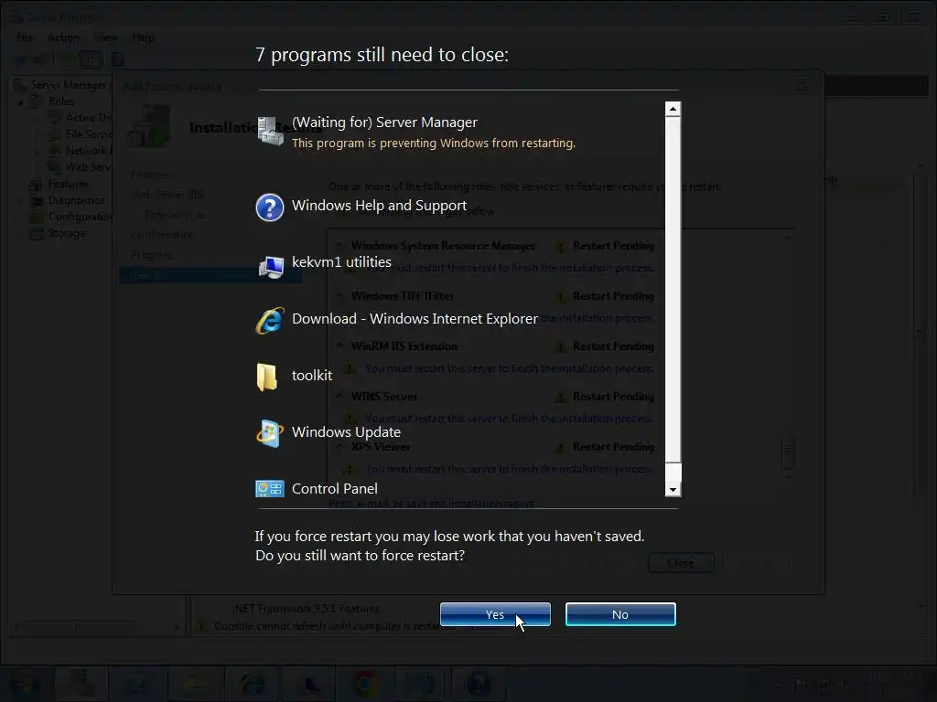Select 'Download - Windows Internet Explorer' entry text
937x702 pixels.
pyautogui.click(x=415, y=319)
